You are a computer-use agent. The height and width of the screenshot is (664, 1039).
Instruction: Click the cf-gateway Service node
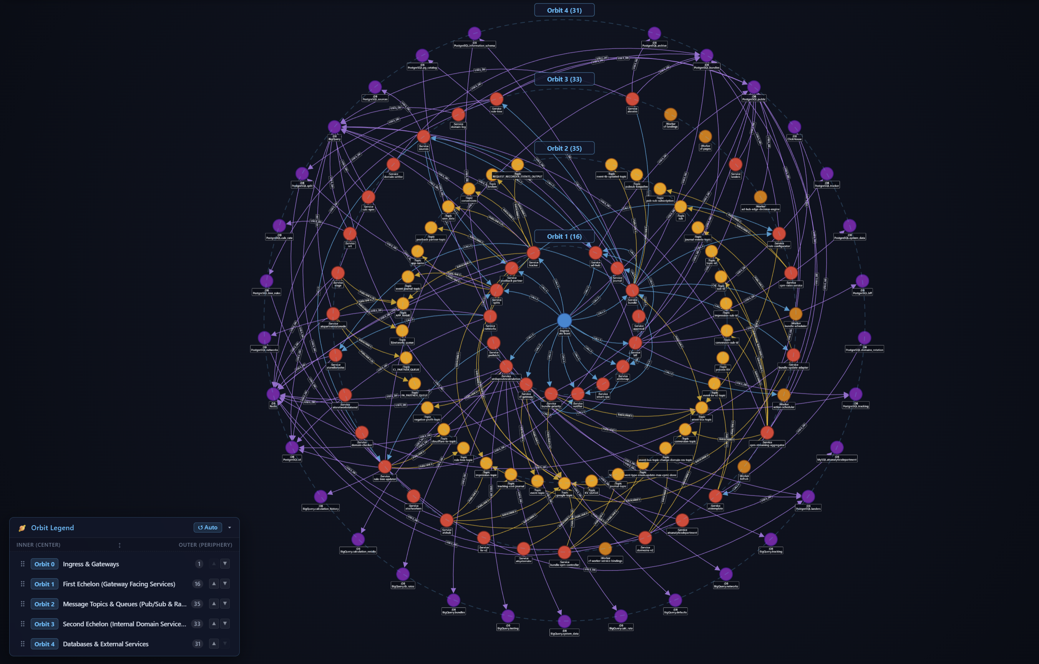(526, 384)
